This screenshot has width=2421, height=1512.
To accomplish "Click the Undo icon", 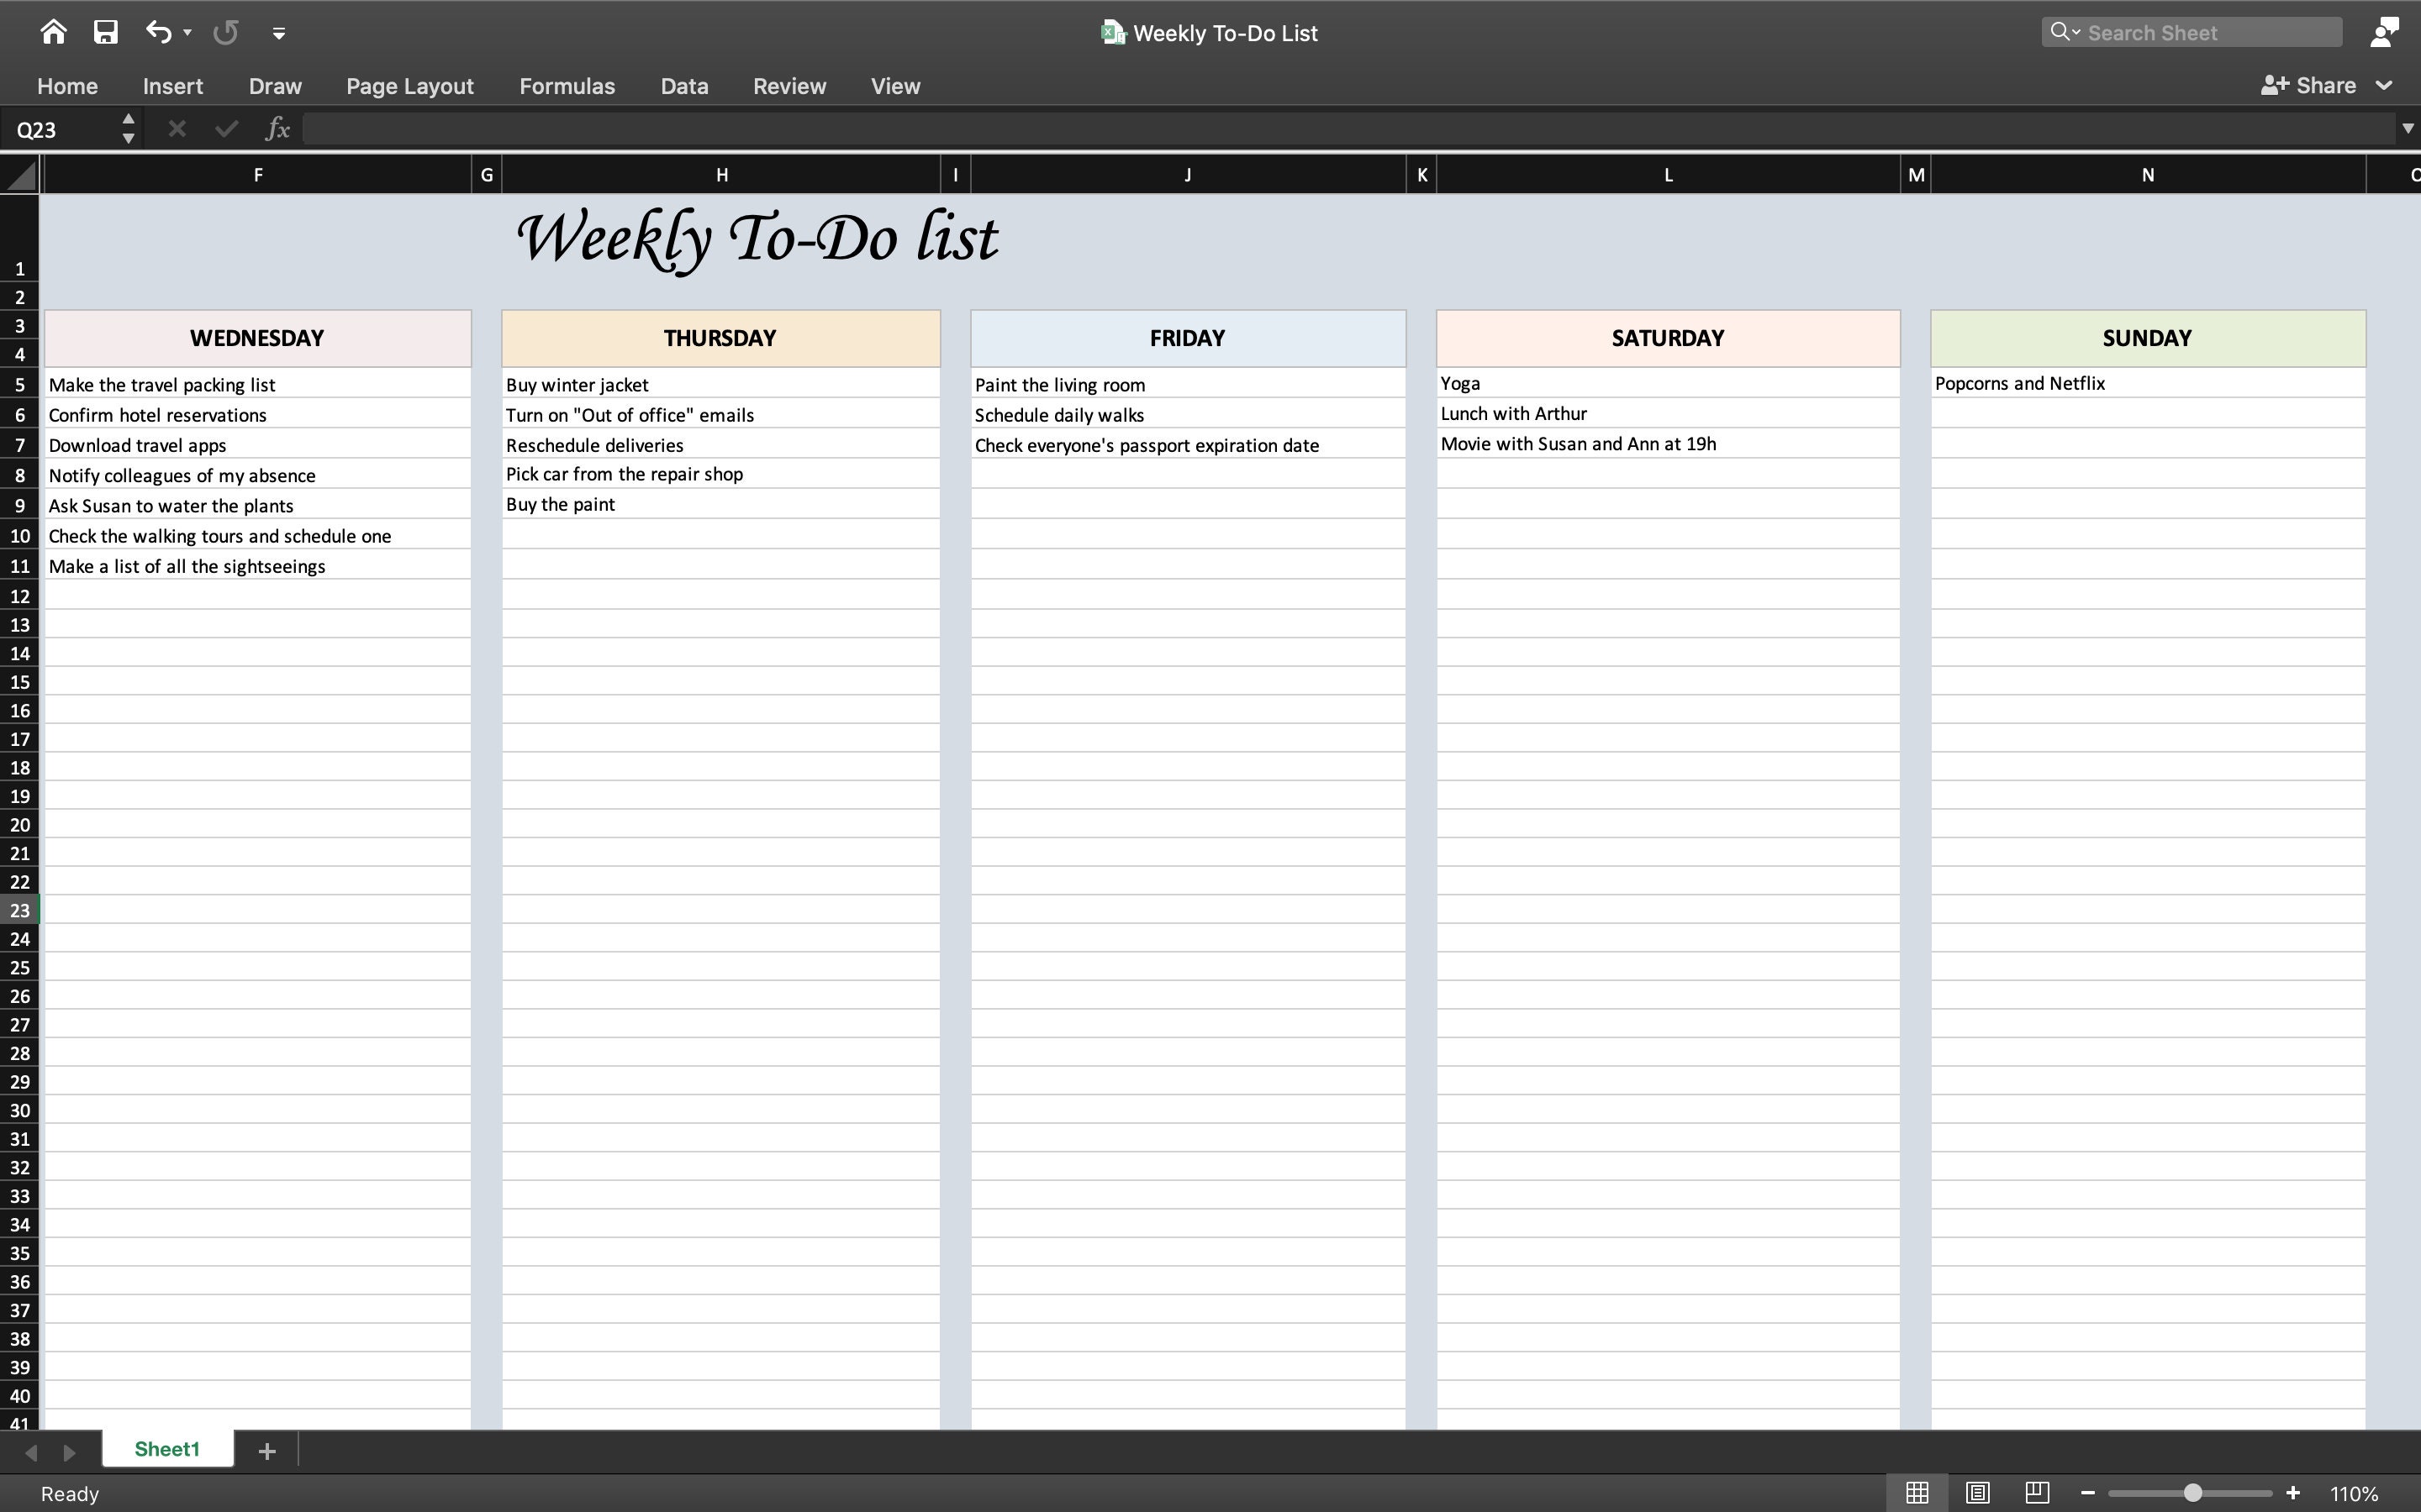I will tap(158, 32).
